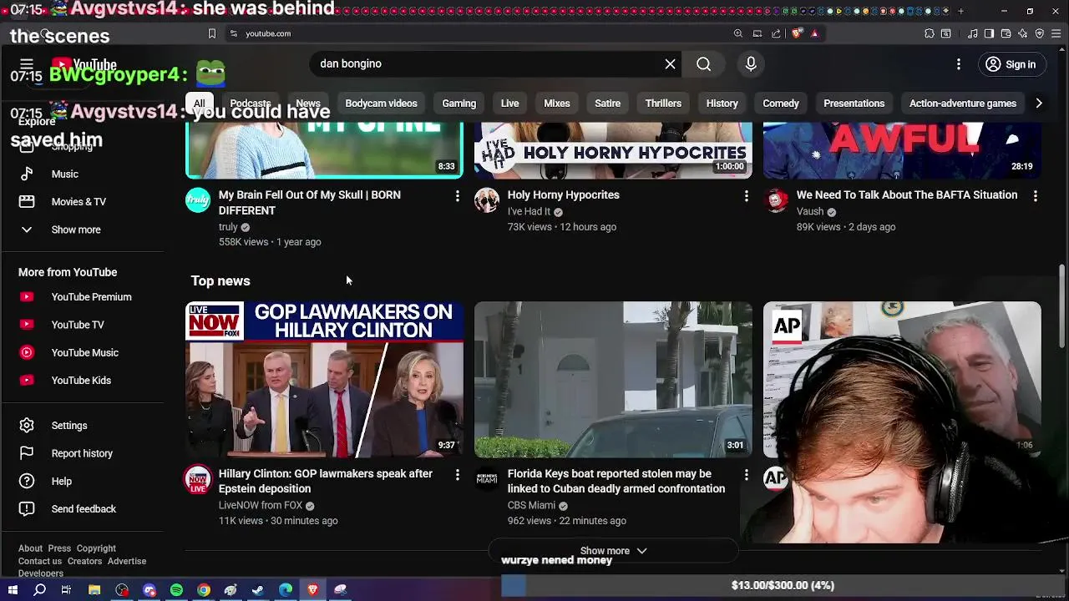Go to the YouTube home logo
The image size is (1069, 601).
coord(84,64)
